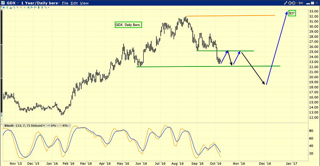The image size is (320, 166).
Task: Click the 12.00 price axis label
Action: [x=314, y=117]
